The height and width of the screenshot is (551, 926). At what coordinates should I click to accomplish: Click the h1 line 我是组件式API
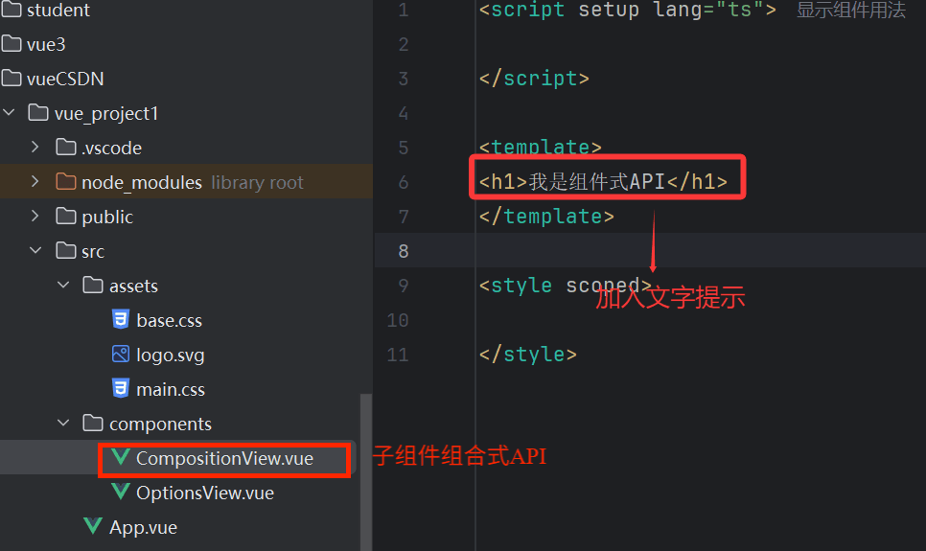tap(603, 182)
